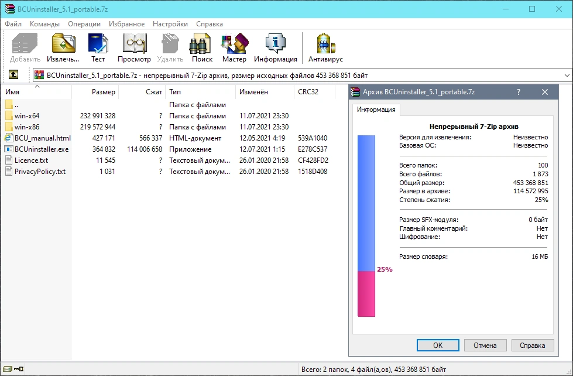
Task: Select the Информация tab in dialog
Action: tap(376, 110)
